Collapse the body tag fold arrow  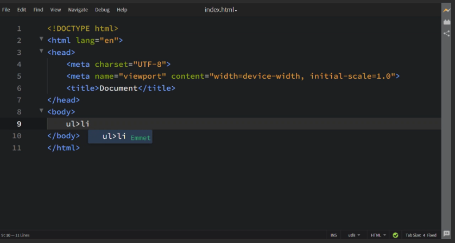(41, 111)
